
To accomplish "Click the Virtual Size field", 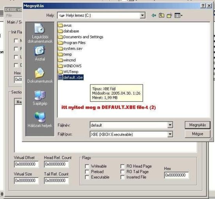I will click(26, 181).
